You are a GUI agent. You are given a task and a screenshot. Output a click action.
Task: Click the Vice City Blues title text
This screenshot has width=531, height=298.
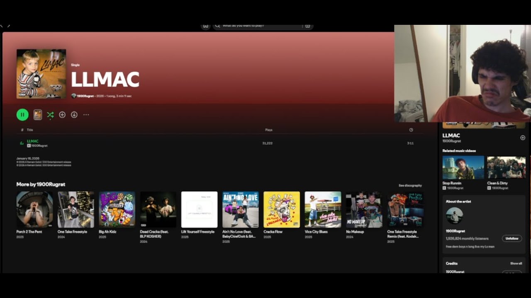316,232
